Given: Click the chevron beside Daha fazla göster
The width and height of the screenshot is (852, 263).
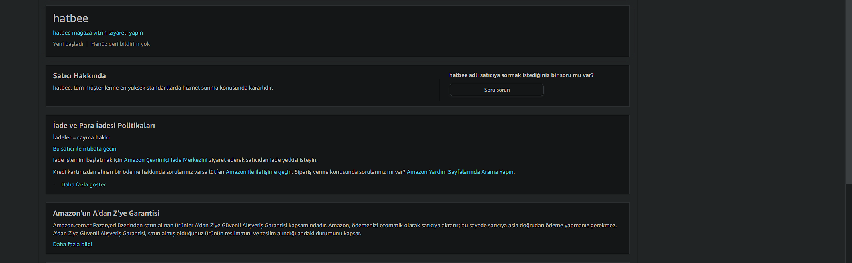Looking at the screenshot, I should click(x=55, y=184).
